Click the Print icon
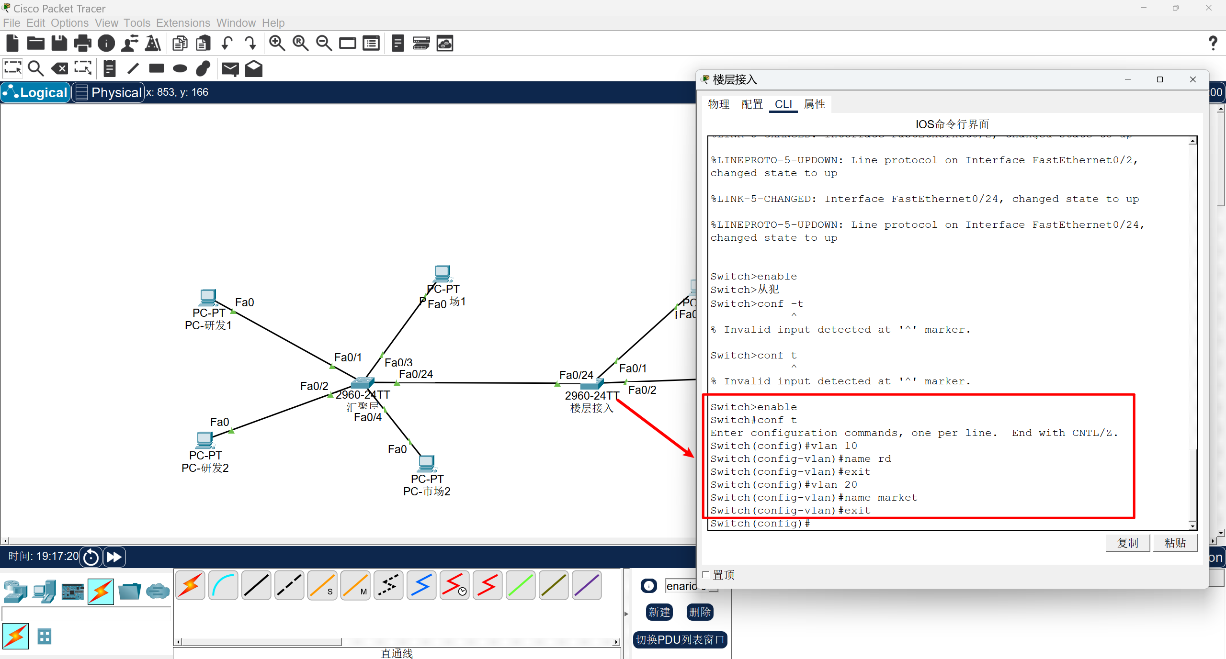This screenshot has width=1226, height=659. coord(83,43)
